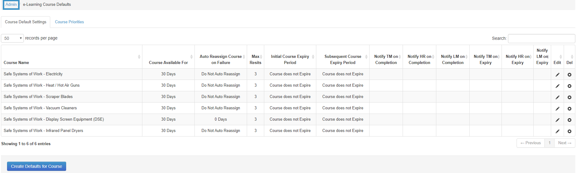The height and width of the screenshot is (173, 579).
Task: Delete the Electricity course defaults
Action: coord(569,75)
